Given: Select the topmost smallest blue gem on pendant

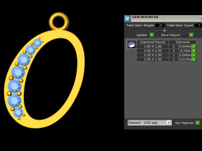Looking at the screenshot, I should pos(37,43).
